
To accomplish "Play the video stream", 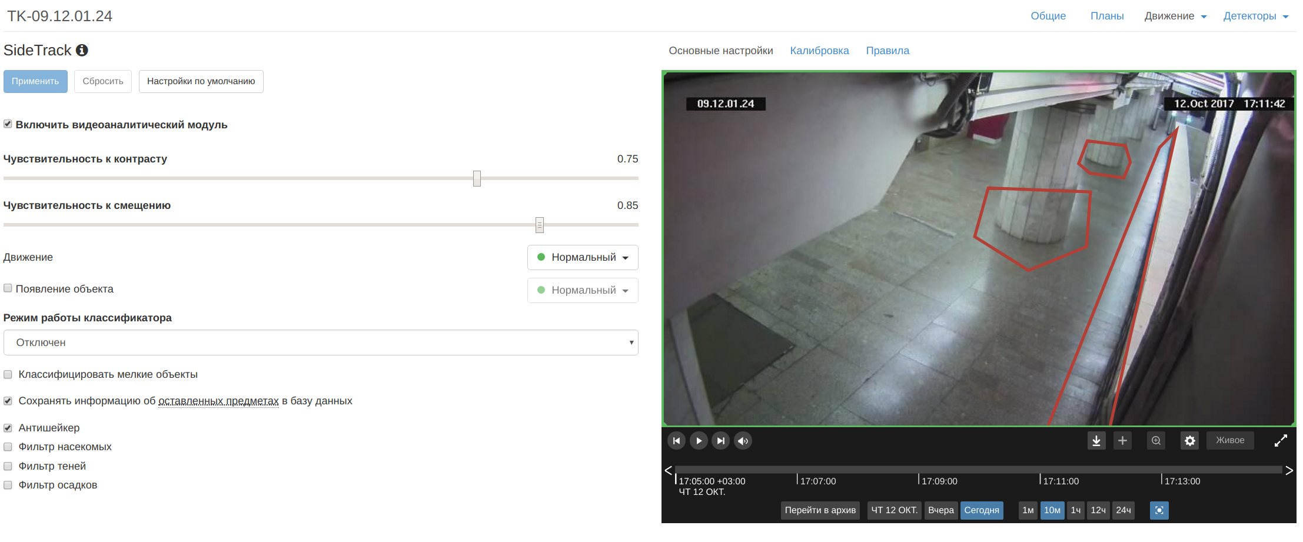I will coord(699,441).
